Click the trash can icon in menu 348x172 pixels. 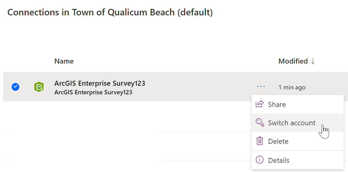point(260,141)
